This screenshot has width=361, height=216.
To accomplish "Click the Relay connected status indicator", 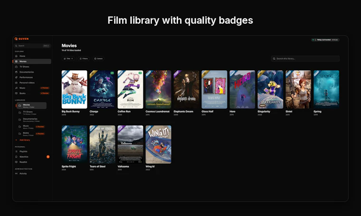I will click(x=325, y=40).
